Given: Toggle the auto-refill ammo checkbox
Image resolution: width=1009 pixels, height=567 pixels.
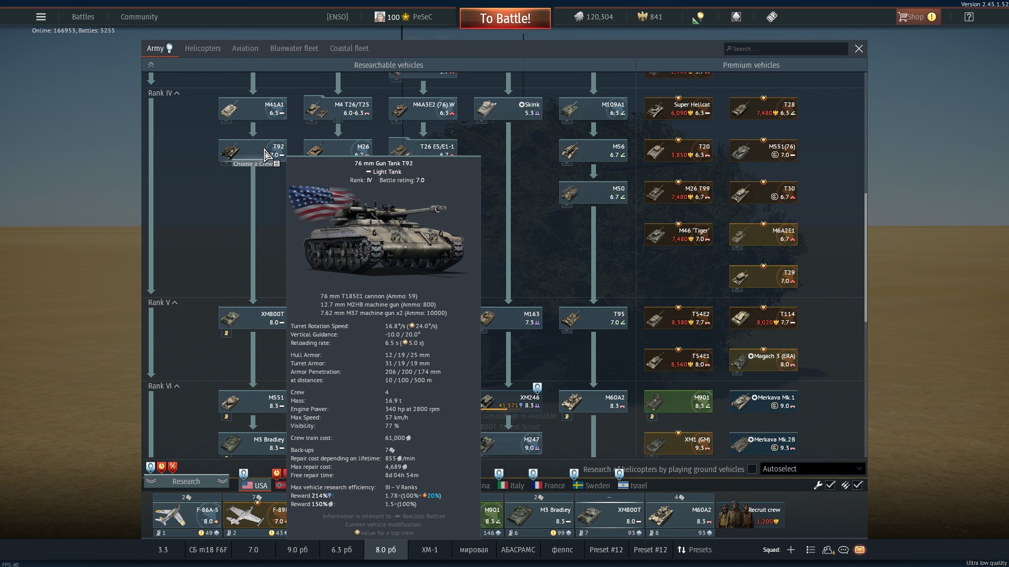Looking at the screenshot, I should pyautogui.click(x=858, y=485).
